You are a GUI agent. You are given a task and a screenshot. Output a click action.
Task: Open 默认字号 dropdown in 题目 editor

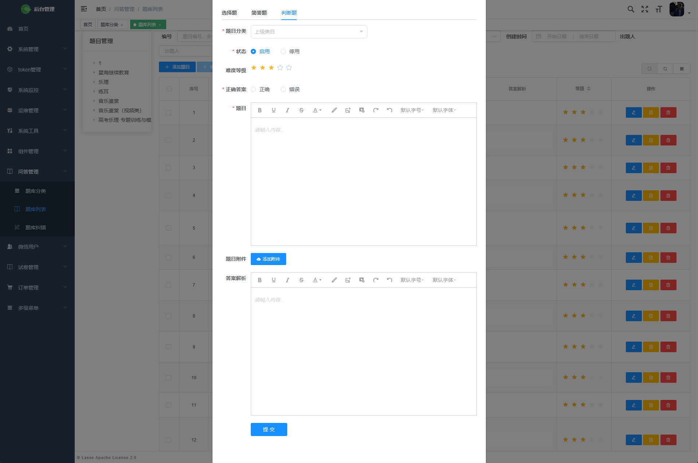point(412,110)
